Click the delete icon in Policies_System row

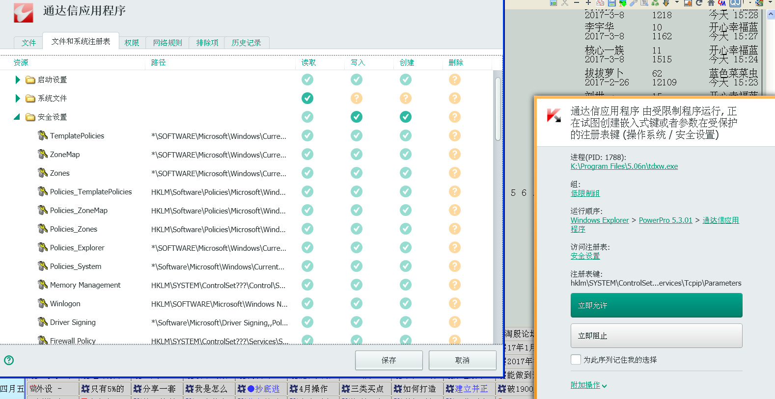coord(455,266)
